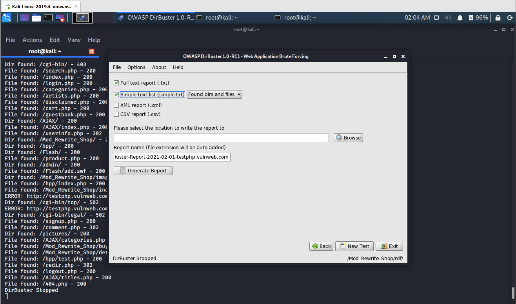Switch to the second root@kali taskbar window
The width and height of the screenshot is (516, 304).
[x=295, y=18]
